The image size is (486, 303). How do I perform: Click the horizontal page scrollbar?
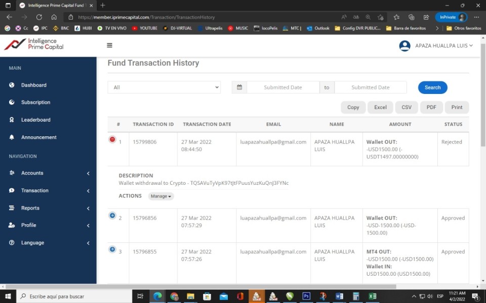click(x=201, y=287)
